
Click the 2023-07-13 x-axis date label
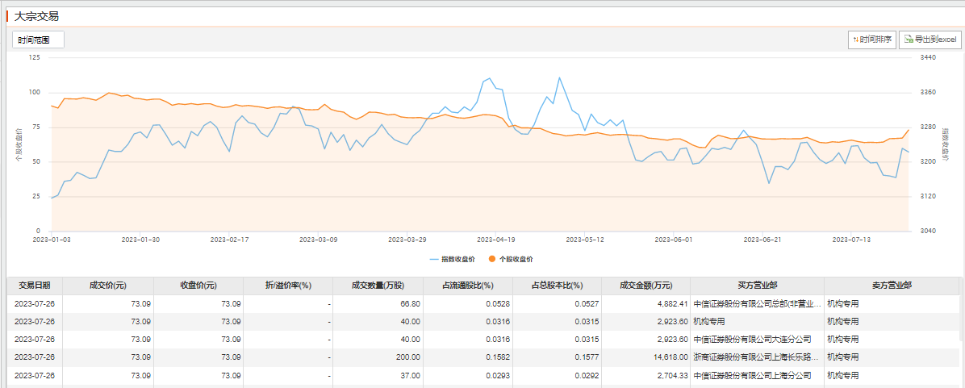point(850,240)
